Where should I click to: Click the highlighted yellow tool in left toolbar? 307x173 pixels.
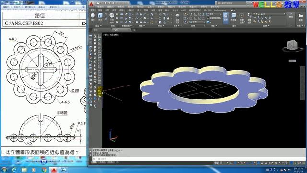pyautogui.click(x=99, y=91)
